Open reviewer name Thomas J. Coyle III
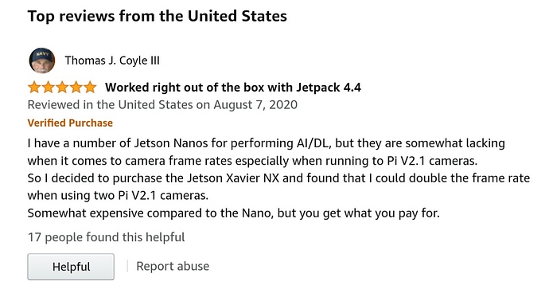The height and width of the screenshot is (289, 549). click(x=112, y=61)
